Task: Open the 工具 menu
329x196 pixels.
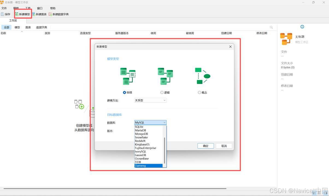Action: 28,8
